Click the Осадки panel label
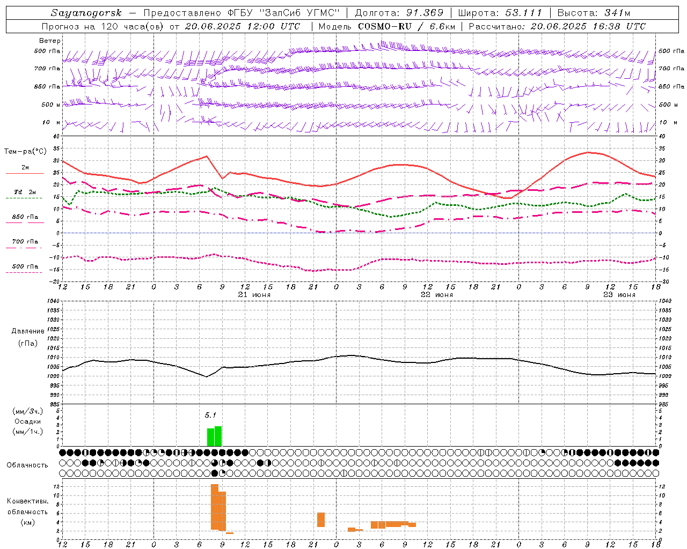The image size is (687, 549). click(x=27, y=421)
